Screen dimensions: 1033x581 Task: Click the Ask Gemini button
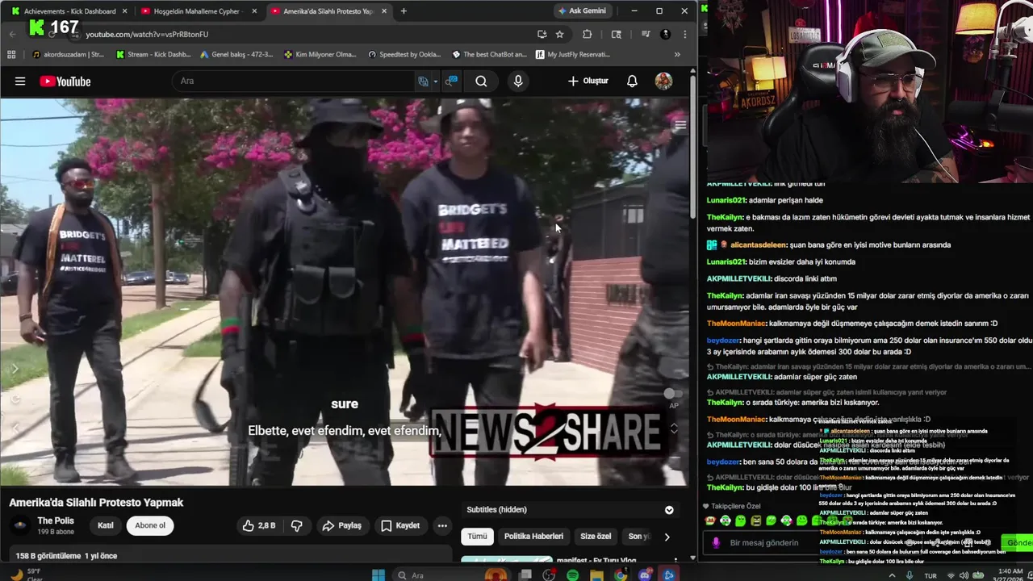tap(582, 11)
